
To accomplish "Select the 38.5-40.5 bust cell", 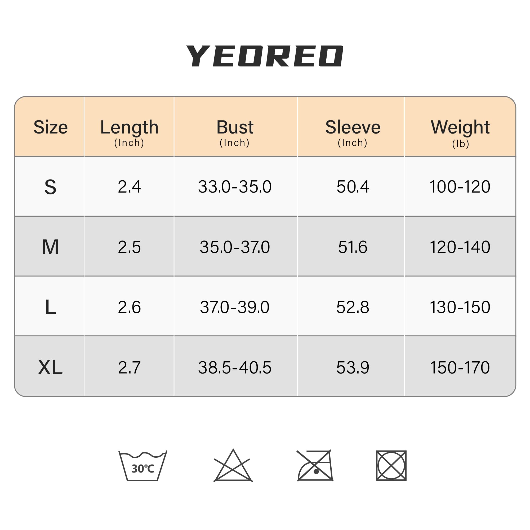I will tap(235, 367).
